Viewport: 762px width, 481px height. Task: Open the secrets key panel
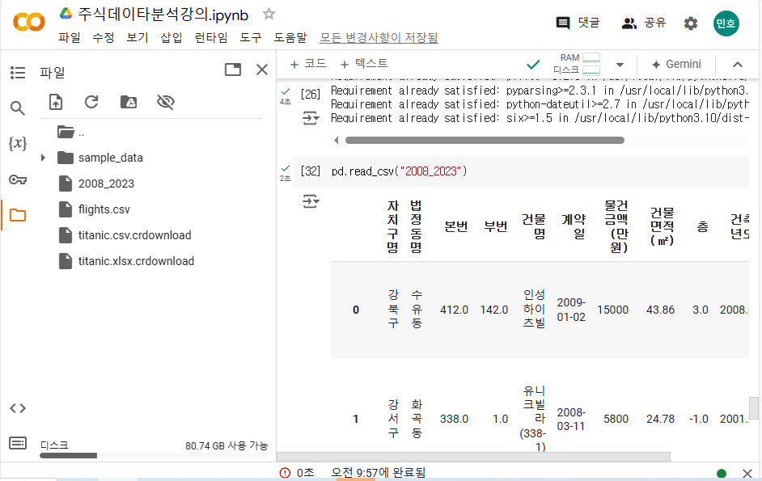(18, 179)
